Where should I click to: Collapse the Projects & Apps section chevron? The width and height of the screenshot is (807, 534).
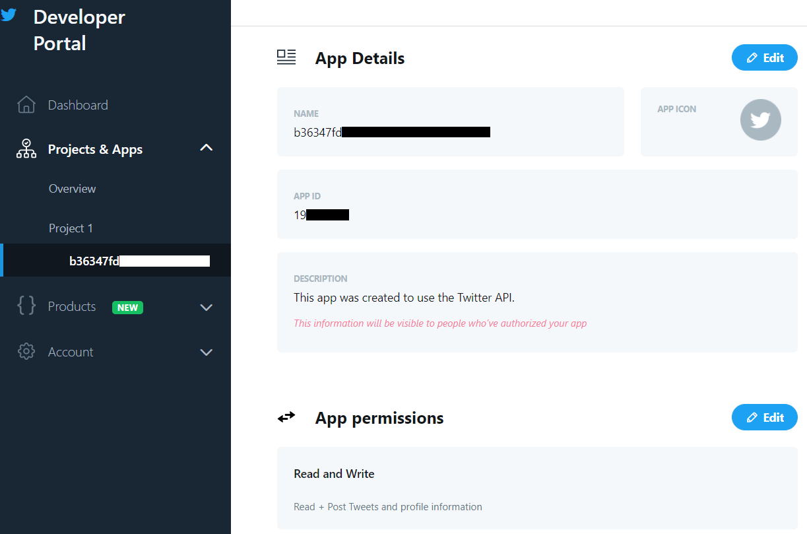tap(207, 148)
